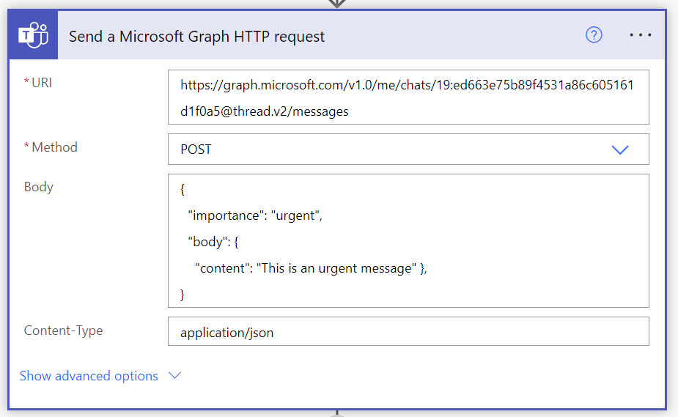Open help via the question mark icon
678x417 pixels.
coord(594,35)
